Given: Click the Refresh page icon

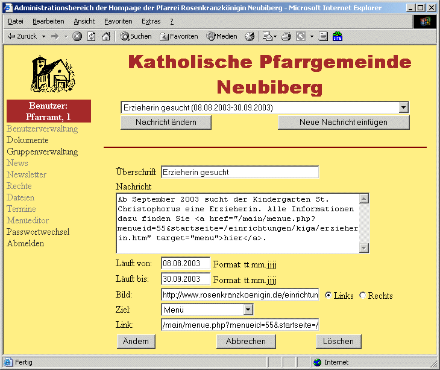Looking at the screenshot, I should coord(92,36).
